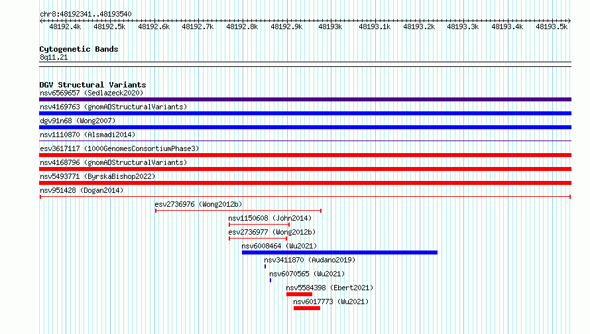590x334 pixels.
Task: Click the dark purple nsv6569657 variant bar
Action: coord(305,99)
